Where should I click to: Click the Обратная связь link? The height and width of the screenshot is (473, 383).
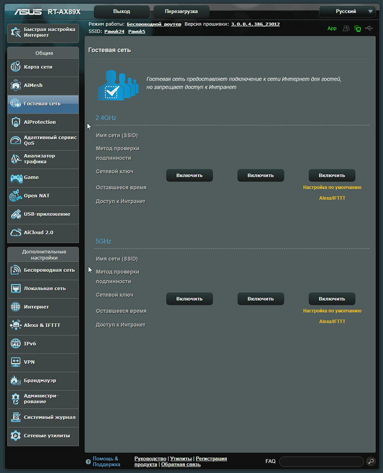[181, 464]
